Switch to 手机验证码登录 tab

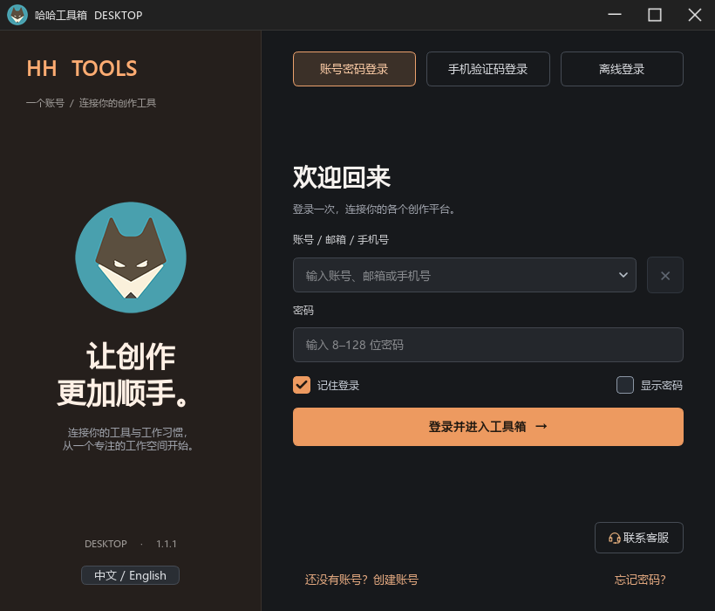488,69
